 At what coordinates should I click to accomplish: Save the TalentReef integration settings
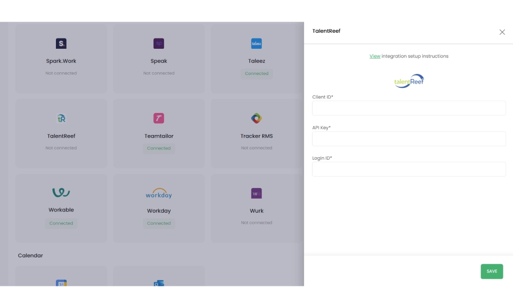pos(491,272)
